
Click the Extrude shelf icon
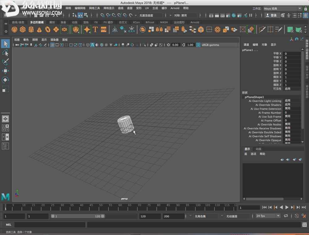184,30
